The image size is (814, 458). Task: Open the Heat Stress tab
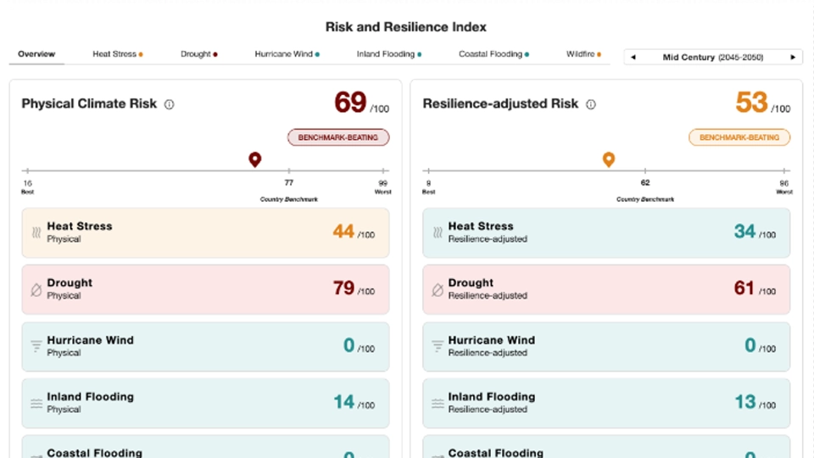pos(117,54)
